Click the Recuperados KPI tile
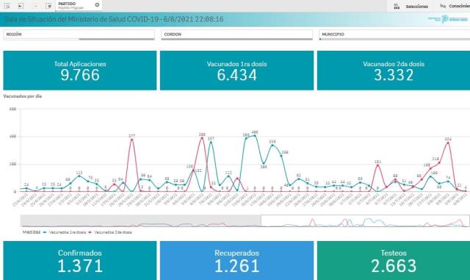 236,260
